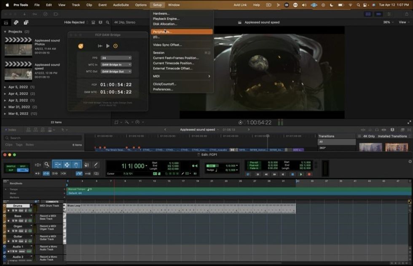413x266 pixels.
Task: Select Appleseed sound speed project thumbnail
Action: (19, 71)
